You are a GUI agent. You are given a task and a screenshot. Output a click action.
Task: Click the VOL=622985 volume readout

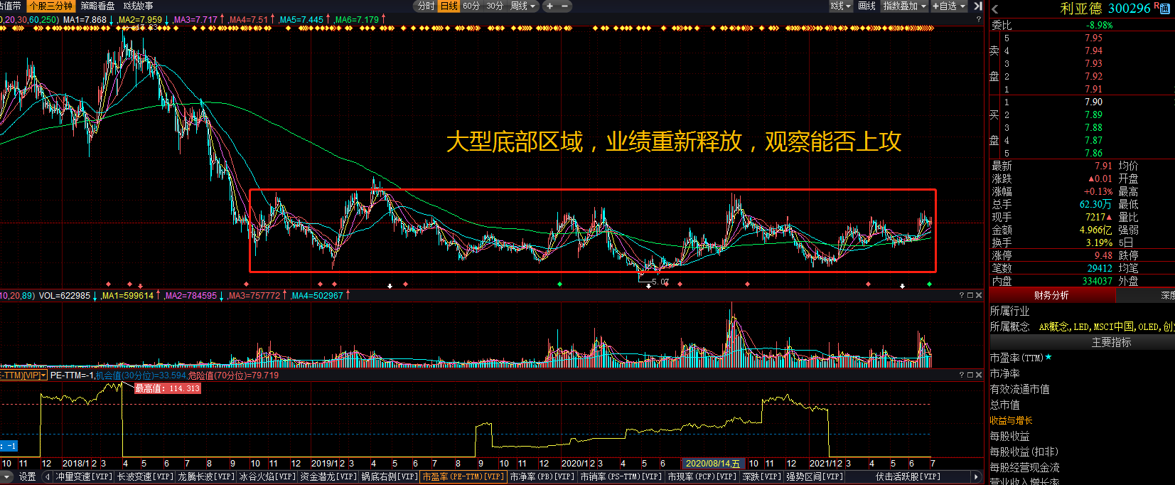(64, 295)
